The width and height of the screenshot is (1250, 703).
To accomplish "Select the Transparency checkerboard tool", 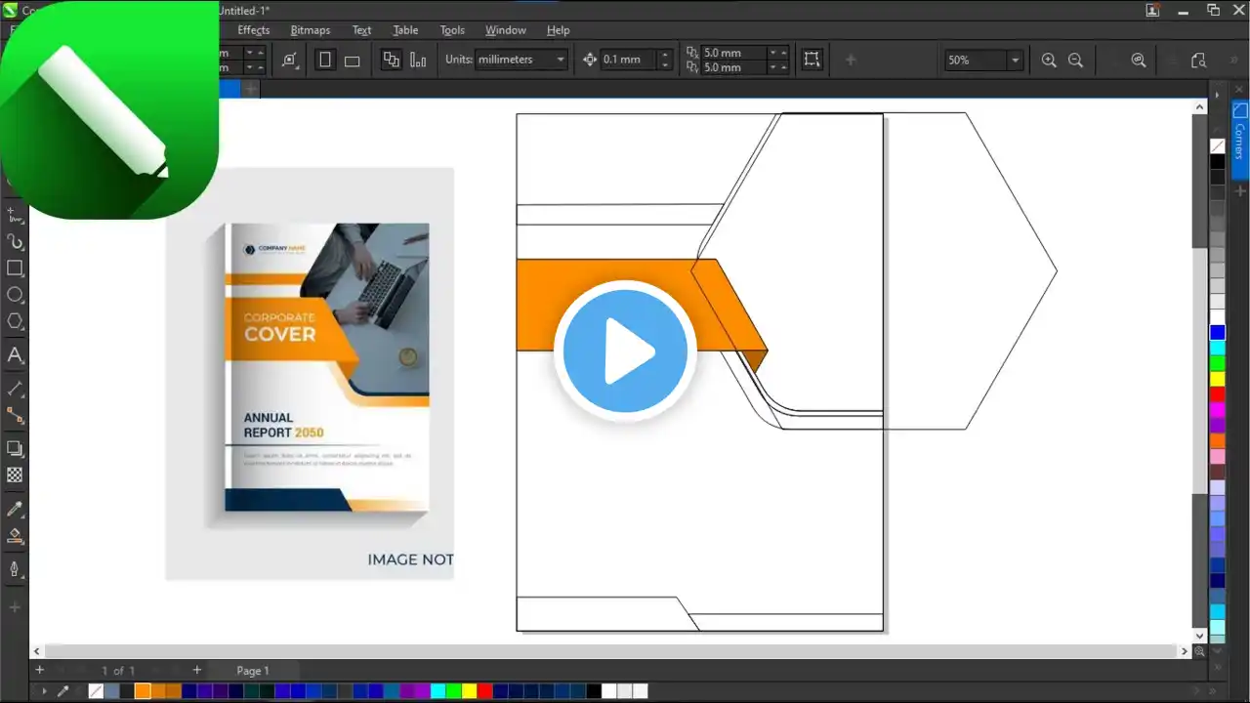I will tap(15, 476).
